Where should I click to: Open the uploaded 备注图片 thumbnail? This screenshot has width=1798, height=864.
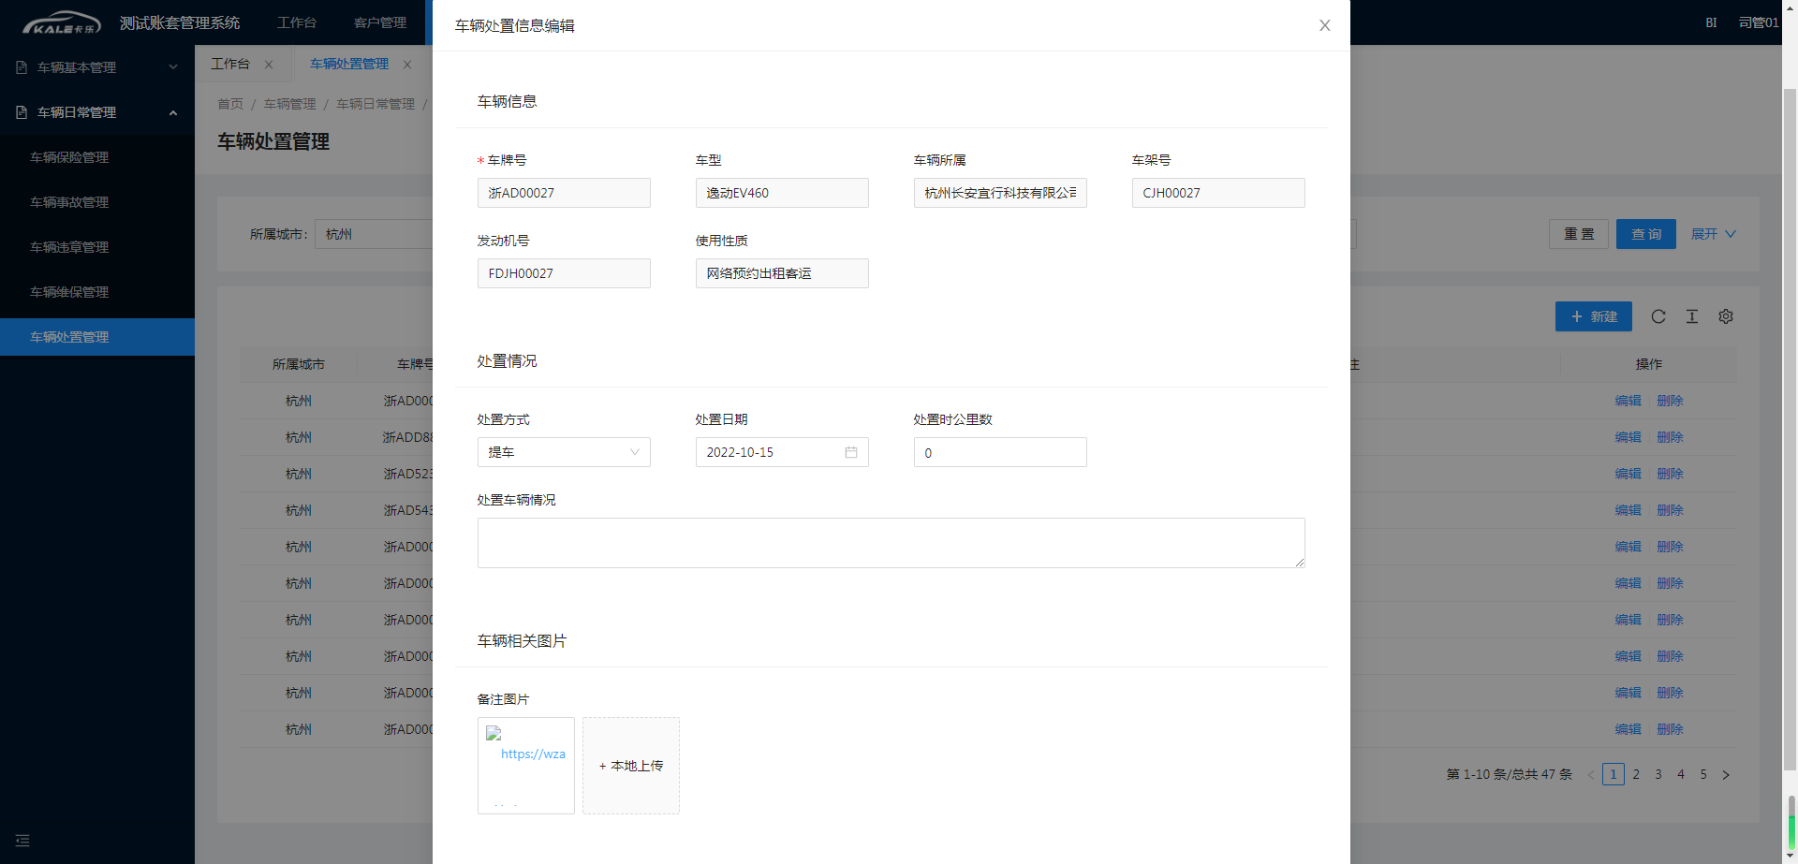pyautogui.click(x=526, y=766)
